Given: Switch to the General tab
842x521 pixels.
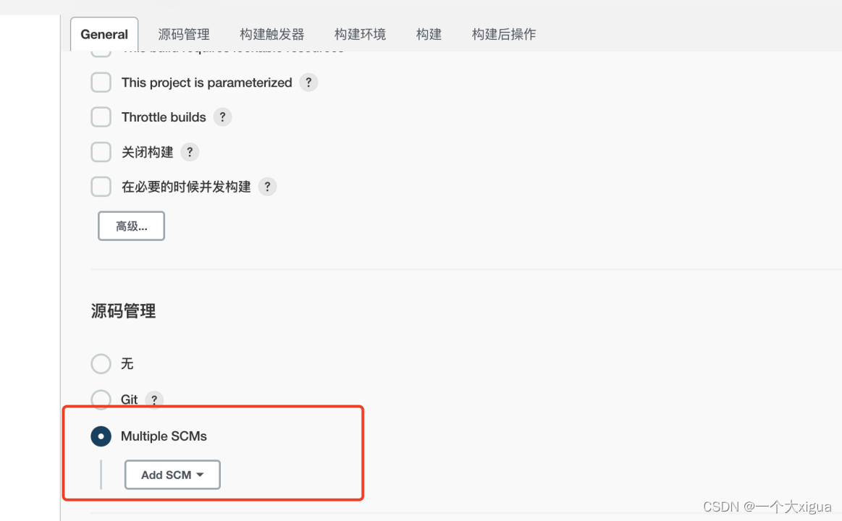Looking at the screenshot, I should click(104, 33).
